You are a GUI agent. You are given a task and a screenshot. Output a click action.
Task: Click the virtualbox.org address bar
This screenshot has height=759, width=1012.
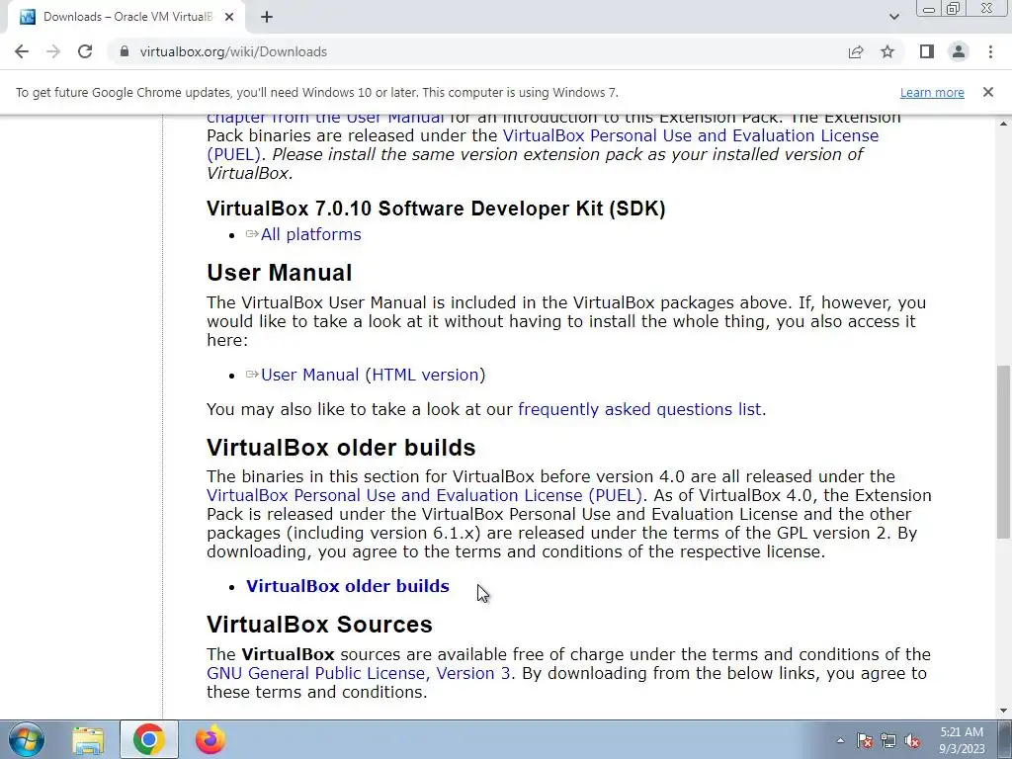(477, 51)
